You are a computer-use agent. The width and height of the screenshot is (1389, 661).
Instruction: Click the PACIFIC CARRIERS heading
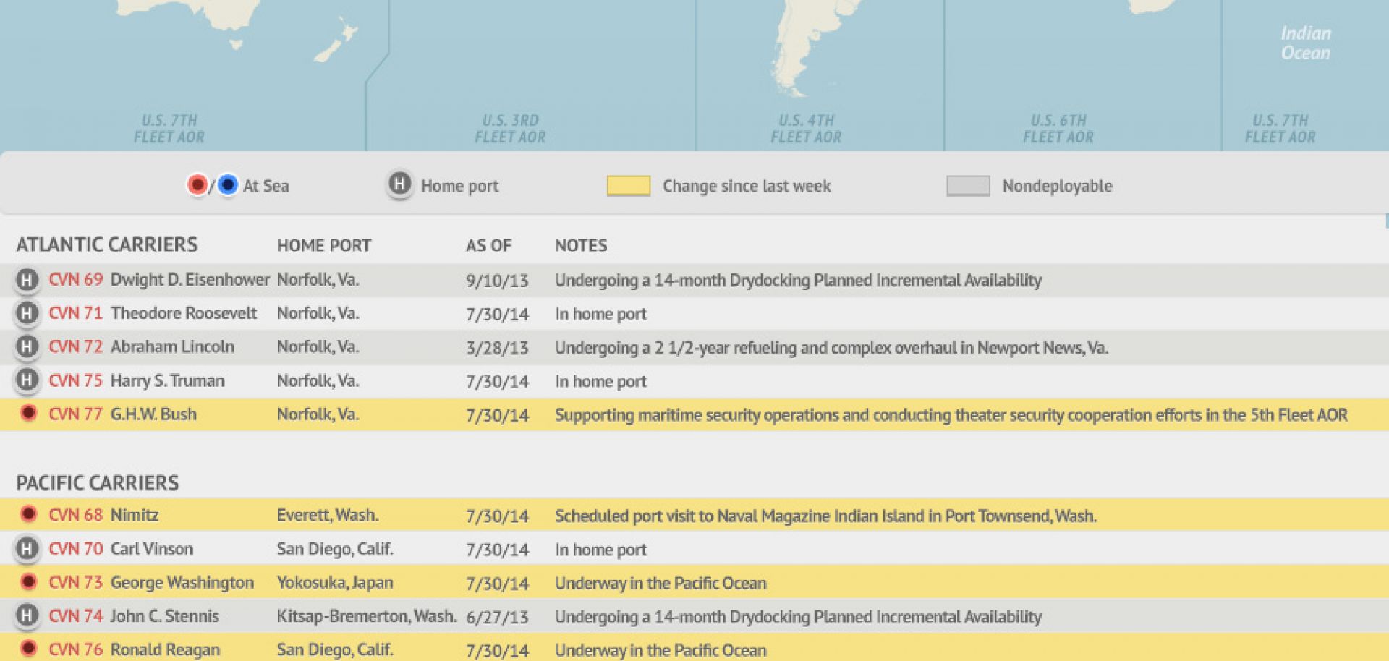pyautogui.click(x=98, y=482)
